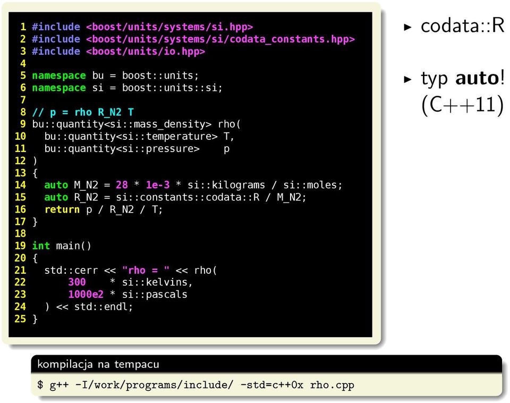Viewport: 510px width, 403px height.
Task: Click the g++ compile command line
Action: pos(196,385)
